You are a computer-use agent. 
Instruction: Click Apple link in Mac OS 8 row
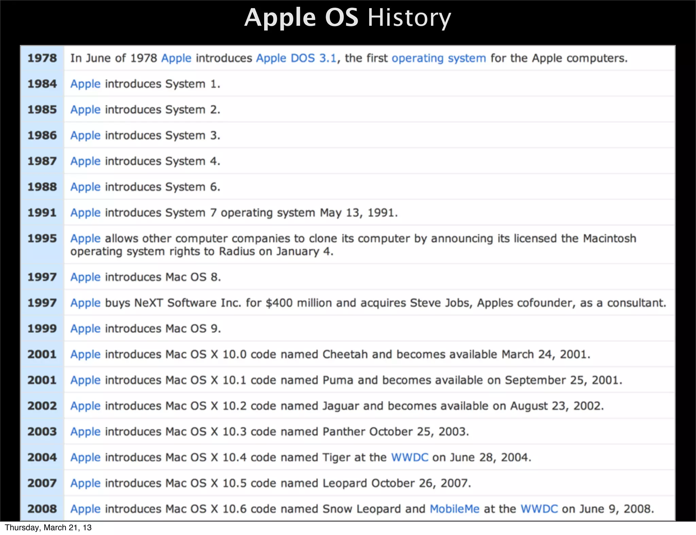pos(85,278)
